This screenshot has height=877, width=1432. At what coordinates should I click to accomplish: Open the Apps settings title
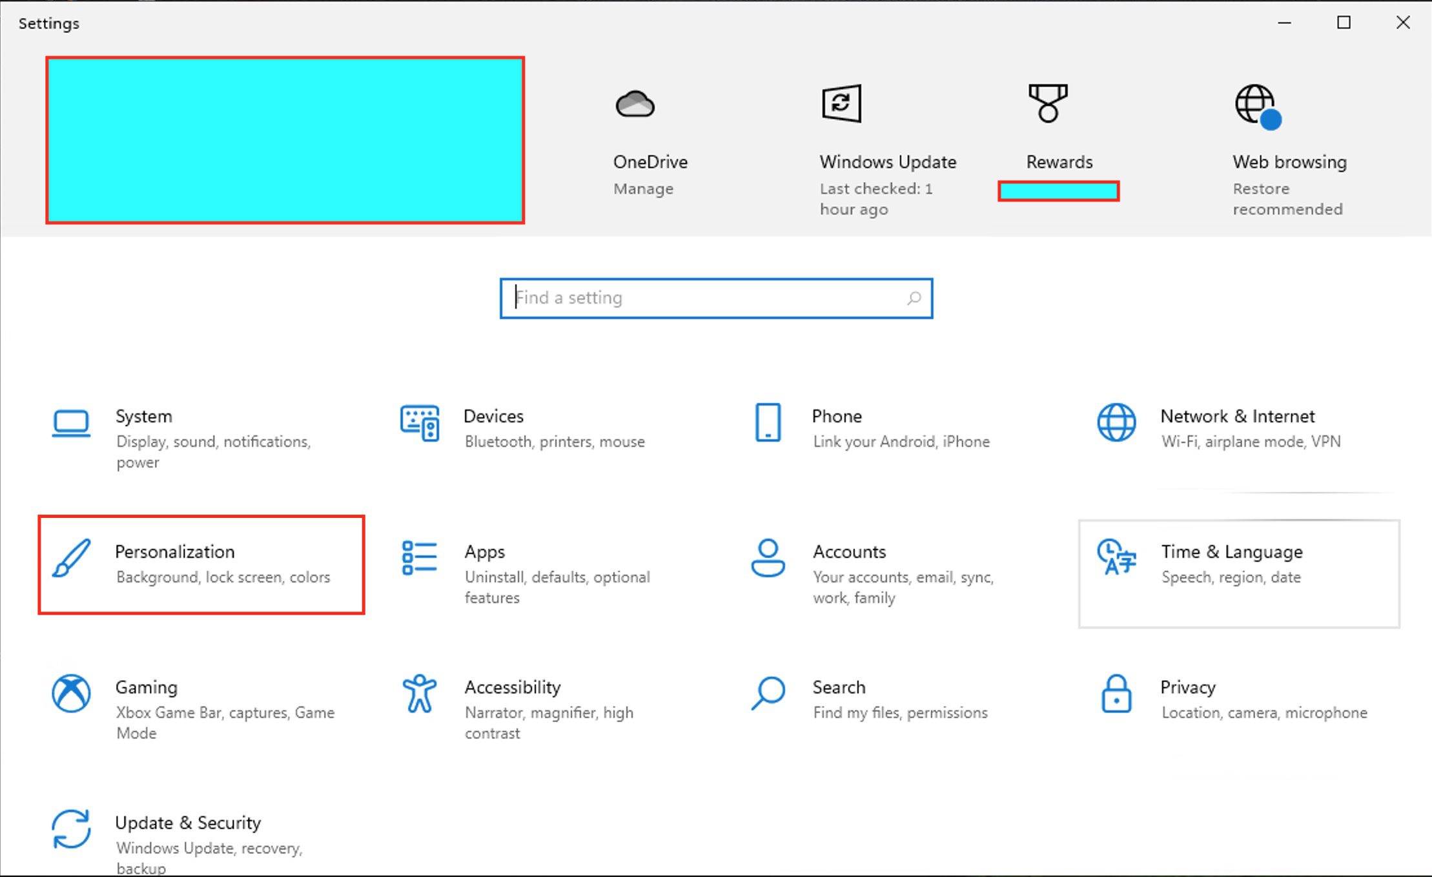pyautogui.click(x=484, y=552)
